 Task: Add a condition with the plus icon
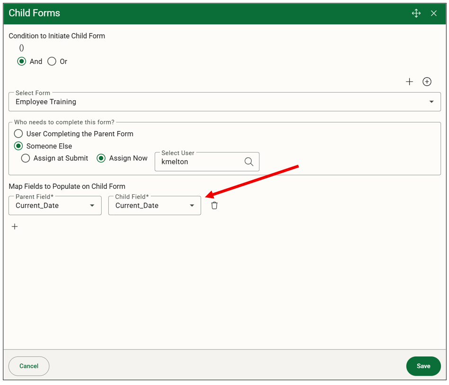pos(409,81)
